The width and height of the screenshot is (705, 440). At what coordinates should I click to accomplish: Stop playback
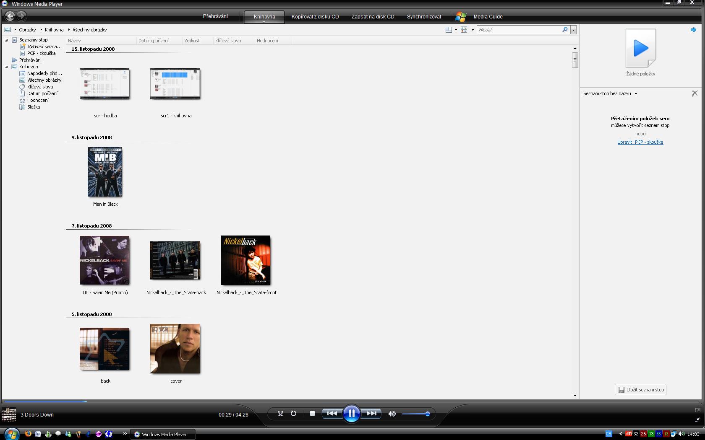(x=312, y=414)
